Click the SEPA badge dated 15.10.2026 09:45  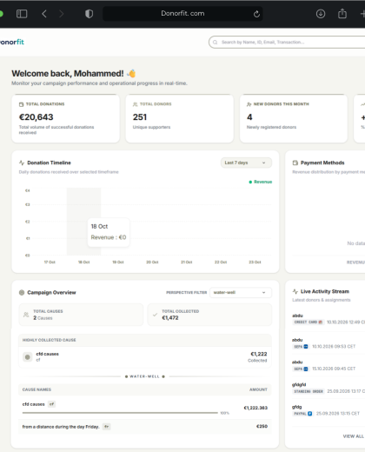tap(301, 369)
